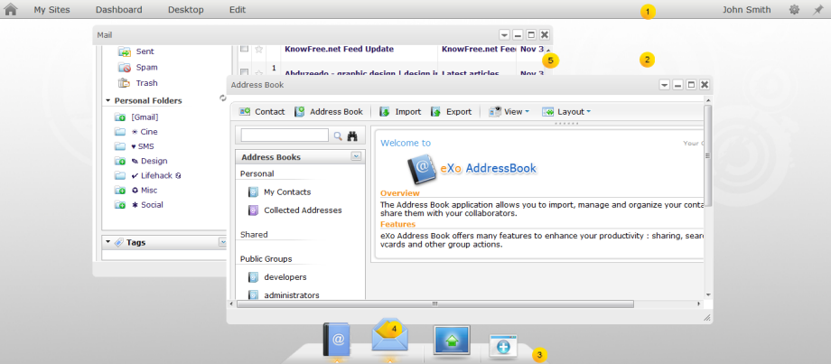Image resolution: width=831 pixels, height=364 pixels.
Task: Open the View dropdown in Address Book
Action: (x=509, y=112)
